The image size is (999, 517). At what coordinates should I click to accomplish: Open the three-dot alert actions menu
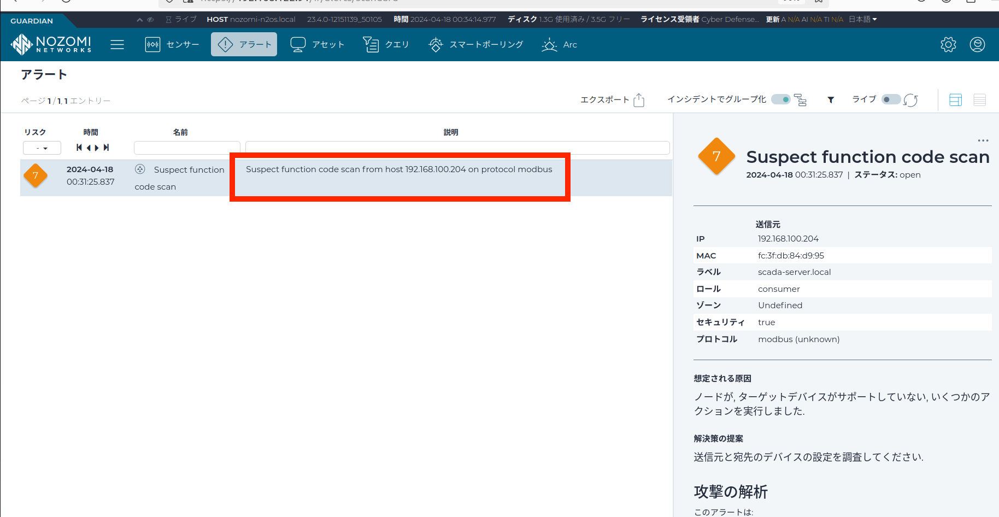click(x=983, y=140)
